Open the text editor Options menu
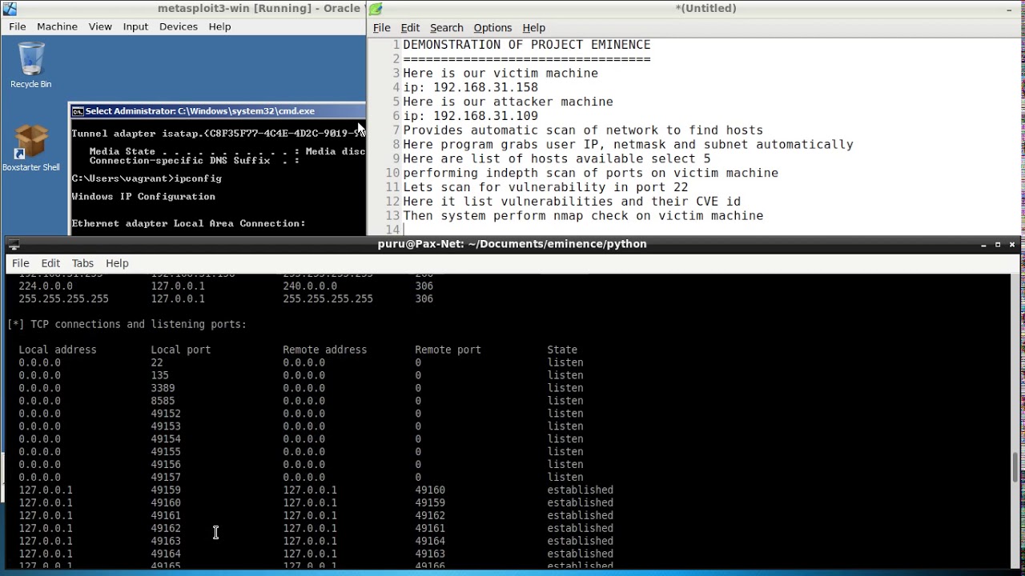1025x576 pixels. tap(492, 27)
